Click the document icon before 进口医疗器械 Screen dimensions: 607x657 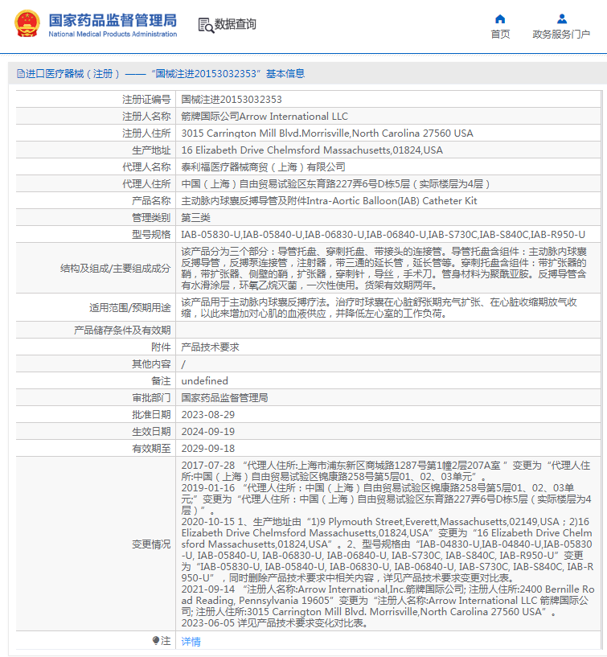(21, 74)
